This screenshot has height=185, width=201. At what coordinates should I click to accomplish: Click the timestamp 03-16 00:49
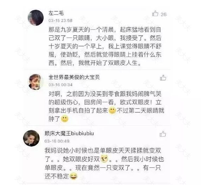57,141
